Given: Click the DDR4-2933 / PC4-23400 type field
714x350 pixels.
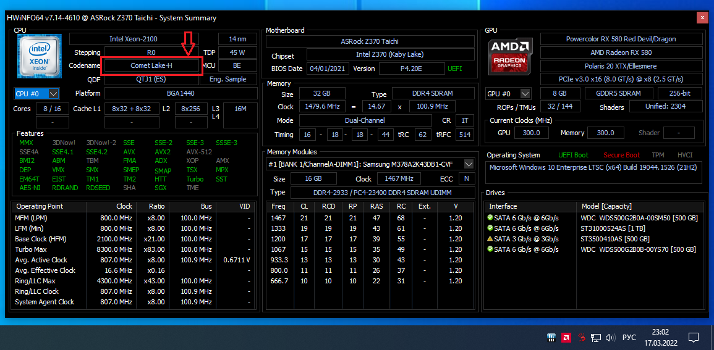Looking at the screenshot, I should (383, 193).
